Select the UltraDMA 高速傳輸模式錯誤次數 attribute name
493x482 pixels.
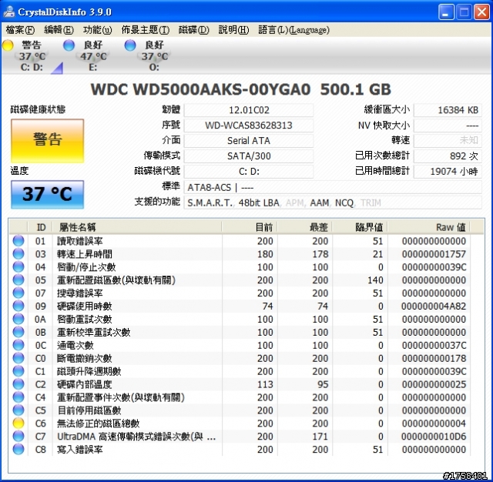click(136, 437)
